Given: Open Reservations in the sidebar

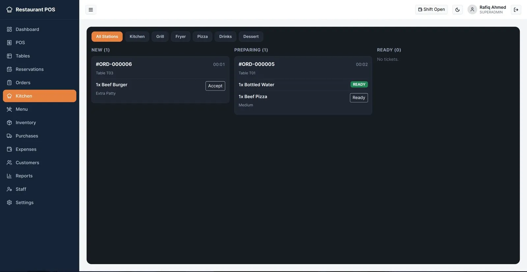Looking at the screenshot, I should pyautogui.click(x=40, y=69).
